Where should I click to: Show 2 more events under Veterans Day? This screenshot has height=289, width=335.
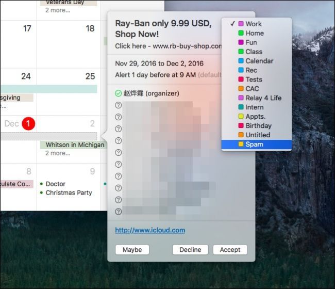pyautogui.click(x=58, y=10)
